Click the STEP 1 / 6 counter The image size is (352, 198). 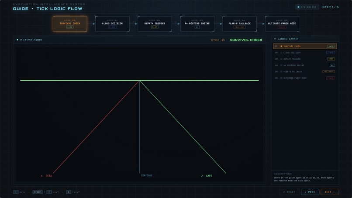click(331, 7)
